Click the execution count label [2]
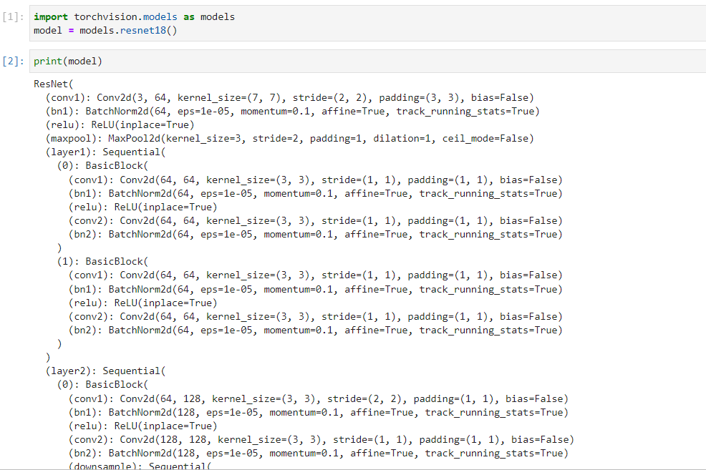 coord(12,61)
